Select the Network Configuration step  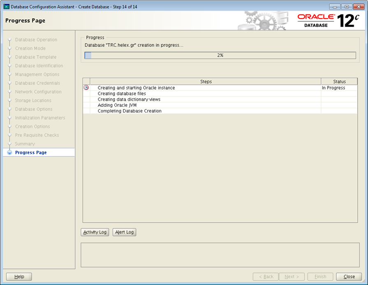pyautogui.click(x=38, y=92)
